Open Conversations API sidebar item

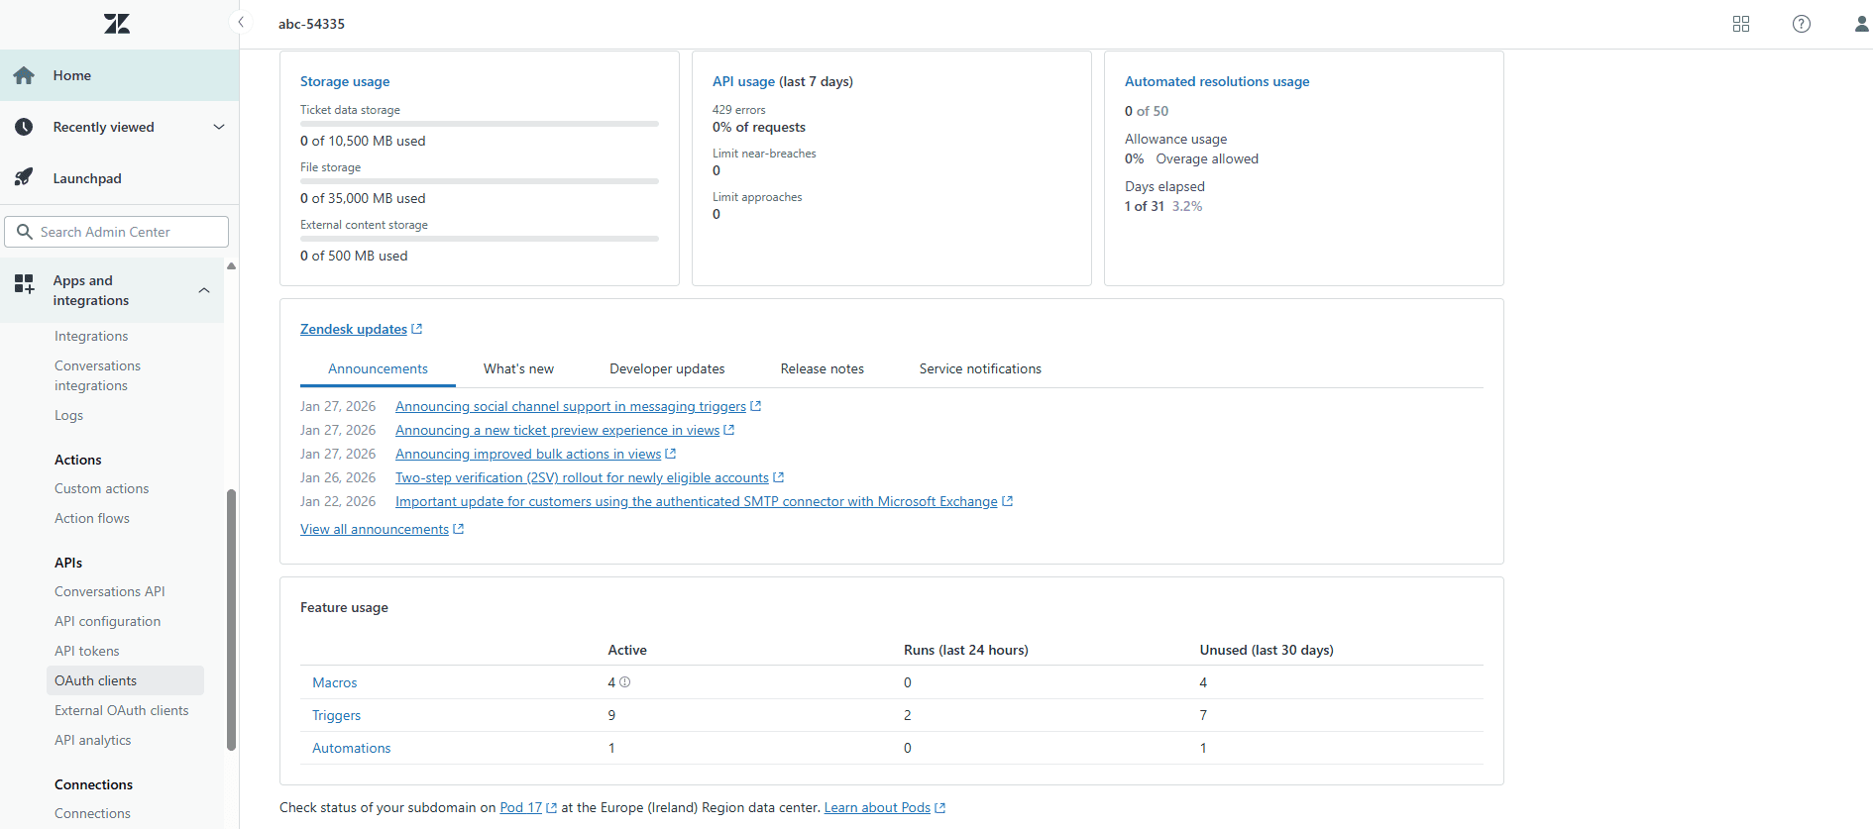click(x=110, y=591)
